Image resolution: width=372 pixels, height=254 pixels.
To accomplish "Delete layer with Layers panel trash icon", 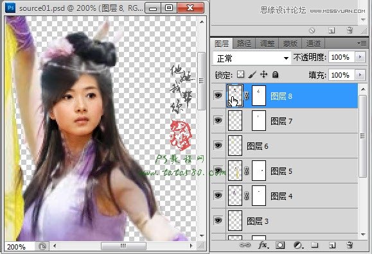I will (x=350, y=245).
